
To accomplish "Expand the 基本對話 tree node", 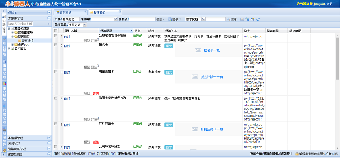I will tap(9, 49).
